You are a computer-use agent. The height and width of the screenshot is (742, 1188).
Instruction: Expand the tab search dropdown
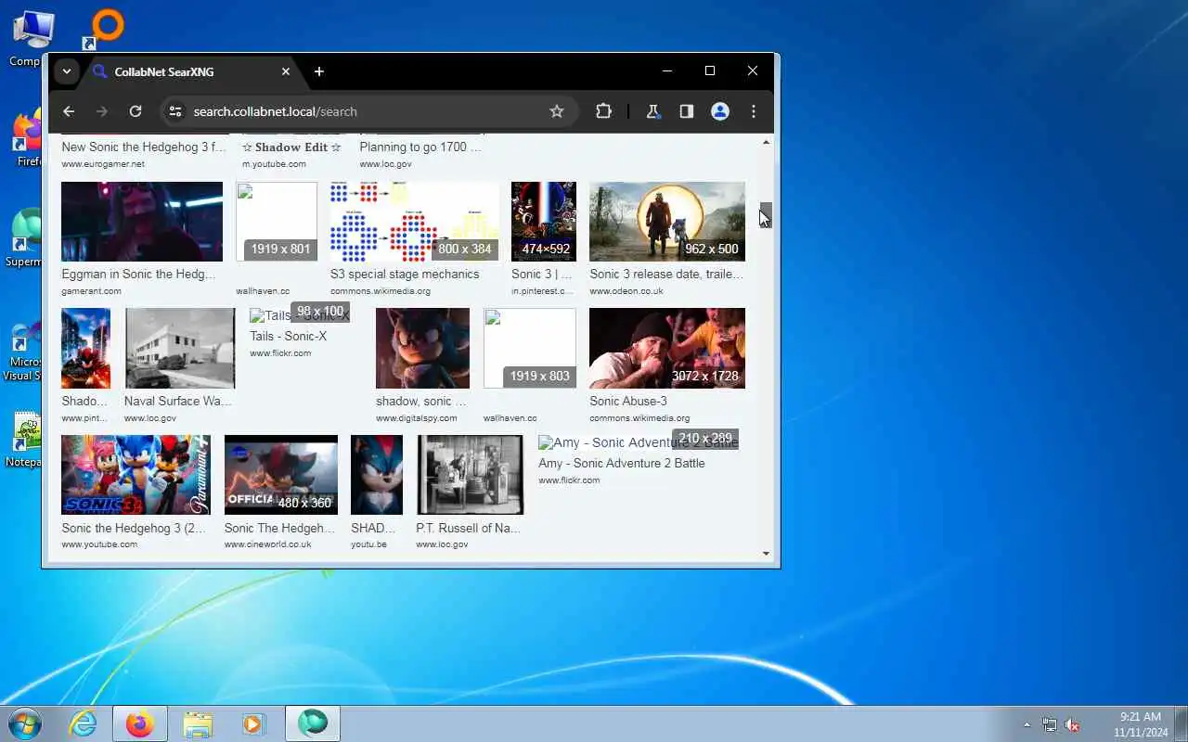tap(66, 71)
